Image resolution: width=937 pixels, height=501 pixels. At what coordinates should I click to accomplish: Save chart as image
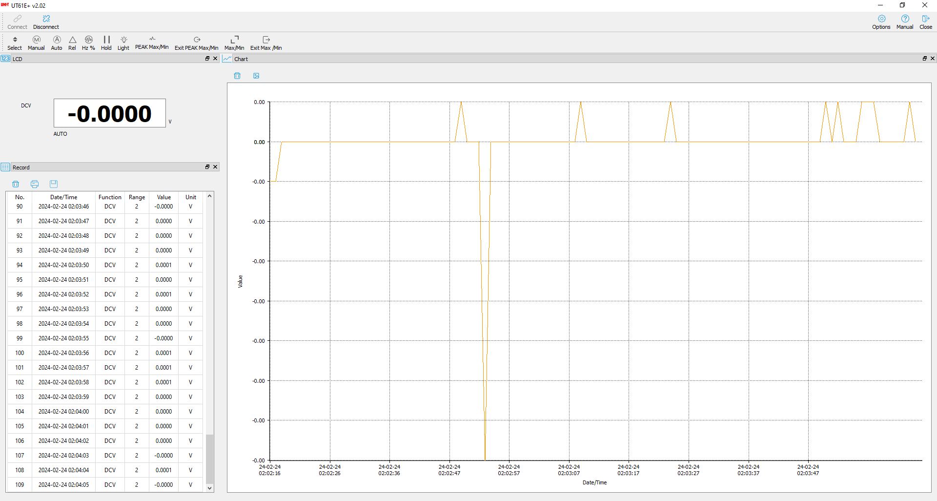coord(256,76)
